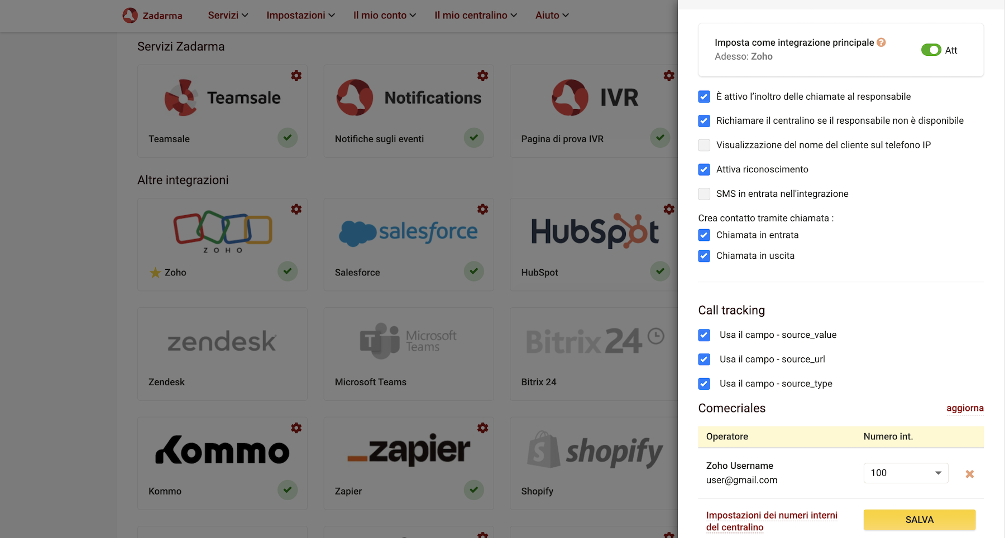
Task: Click the gold star beside Zoho
Action: (x=155, y=273)
